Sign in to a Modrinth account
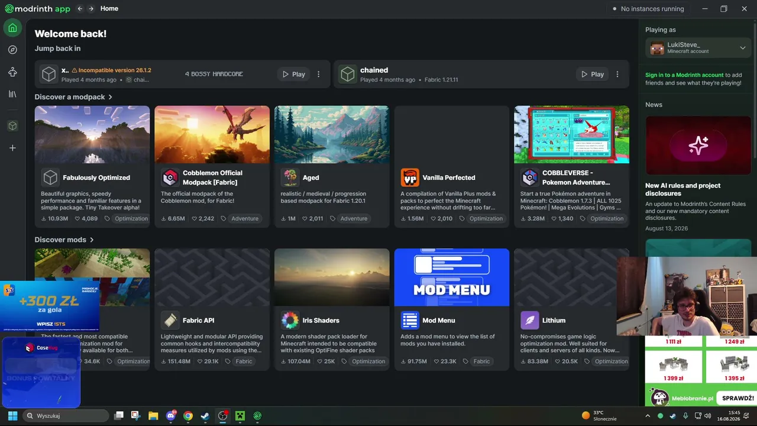The width and height of the screenshot is (757, 426). coord(684,75)
